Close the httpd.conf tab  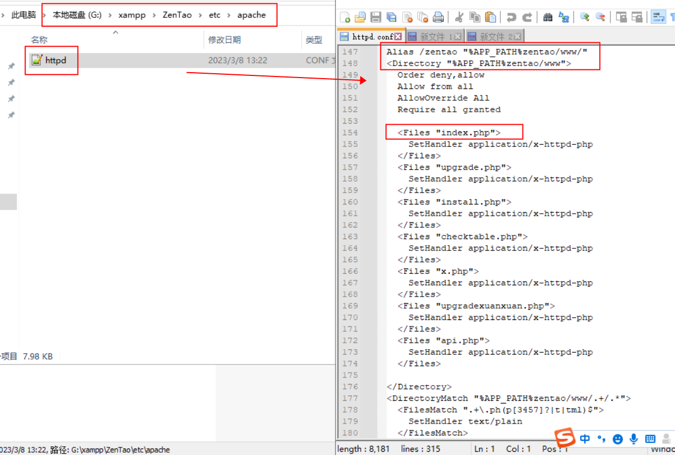398,36
